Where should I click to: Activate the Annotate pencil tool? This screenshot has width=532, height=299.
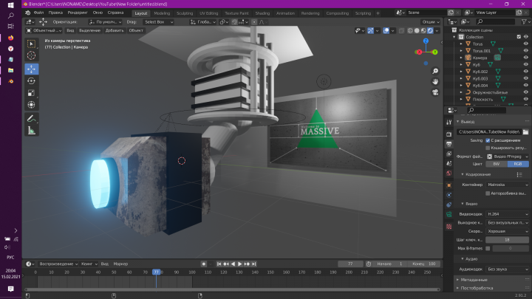tap(32, 119)
